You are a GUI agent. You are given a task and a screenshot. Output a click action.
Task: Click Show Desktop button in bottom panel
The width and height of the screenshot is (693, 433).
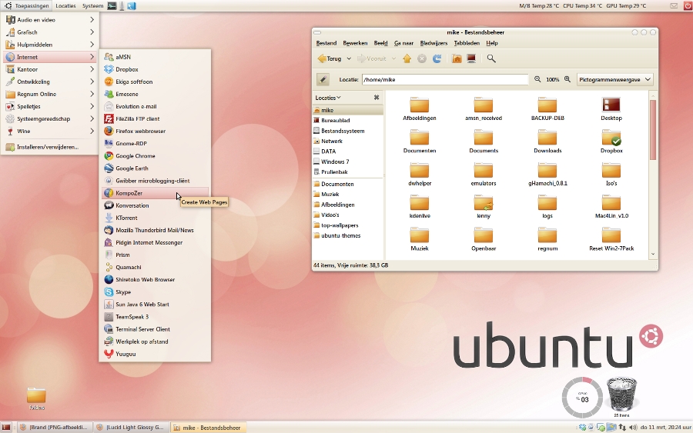click(5, 428)
